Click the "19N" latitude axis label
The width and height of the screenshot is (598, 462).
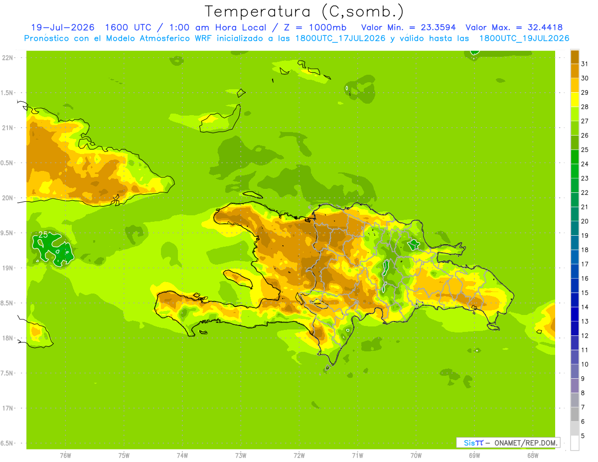point(7,268)
